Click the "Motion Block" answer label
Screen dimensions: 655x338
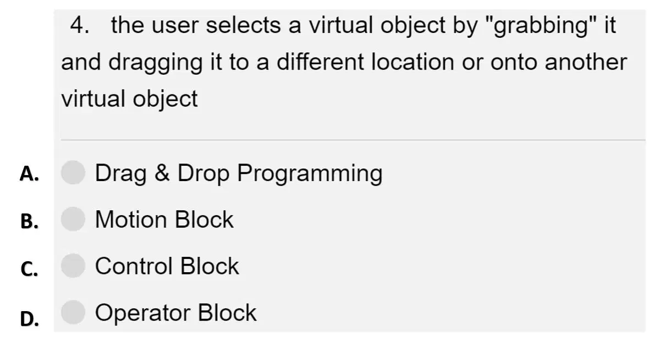164,219
